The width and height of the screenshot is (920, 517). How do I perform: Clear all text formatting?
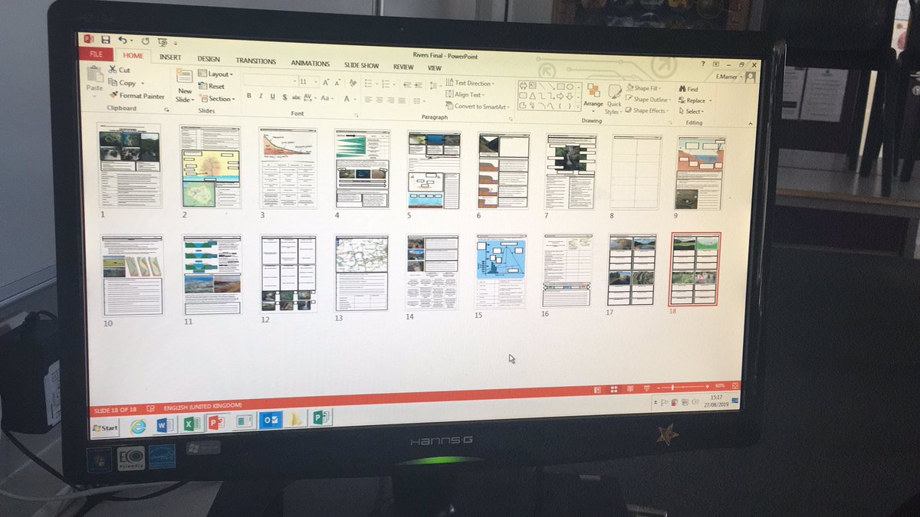353,83
